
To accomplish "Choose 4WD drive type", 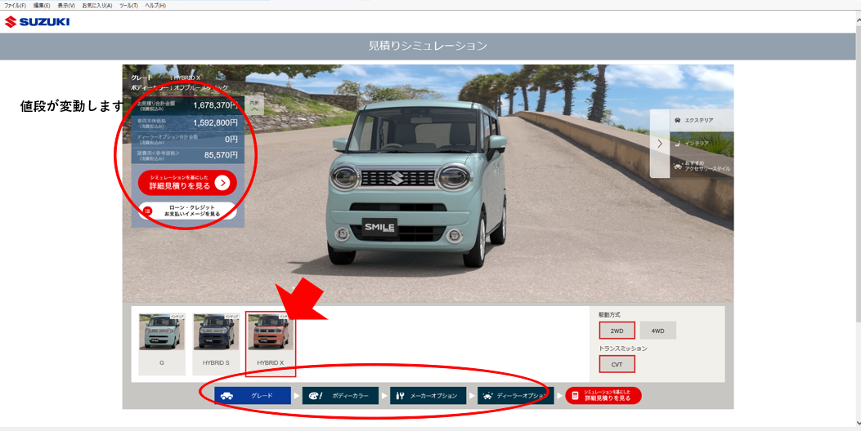I will coord(658,331).
